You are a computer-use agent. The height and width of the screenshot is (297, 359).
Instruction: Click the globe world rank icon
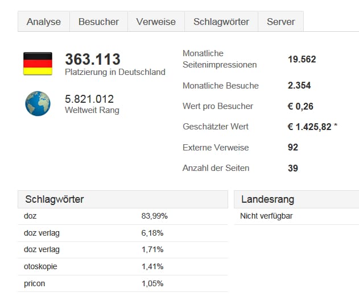pos(38,103)
